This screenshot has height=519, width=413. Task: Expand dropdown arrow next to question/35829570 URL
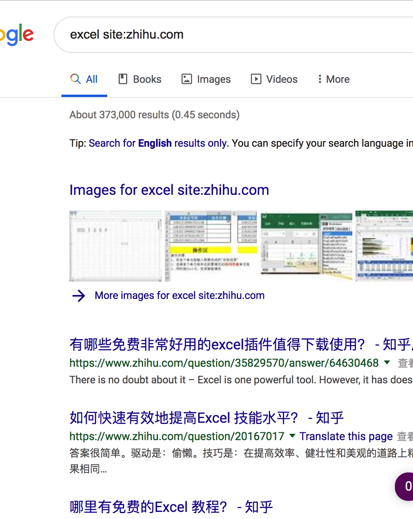click(387, 362)
